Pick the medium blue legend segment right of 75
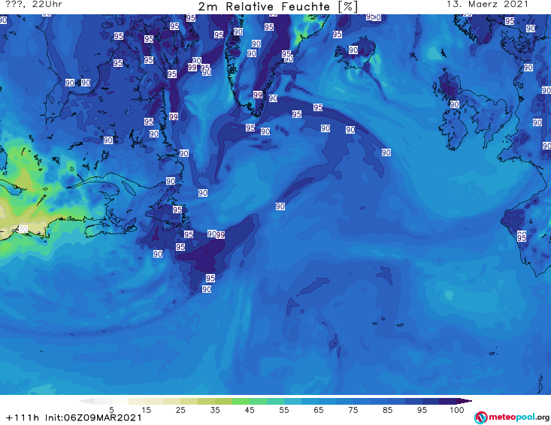This screenshot has width=551, height=425. pyautogui.click(x=362, y=401)
